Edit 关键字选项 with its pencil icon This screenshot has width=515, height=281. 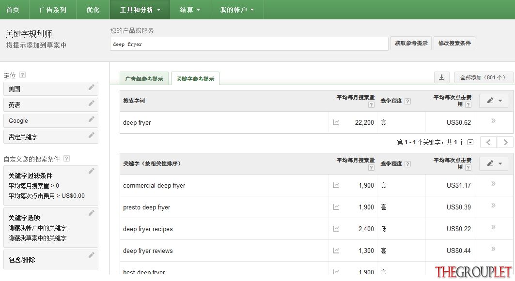coord(91,213)
